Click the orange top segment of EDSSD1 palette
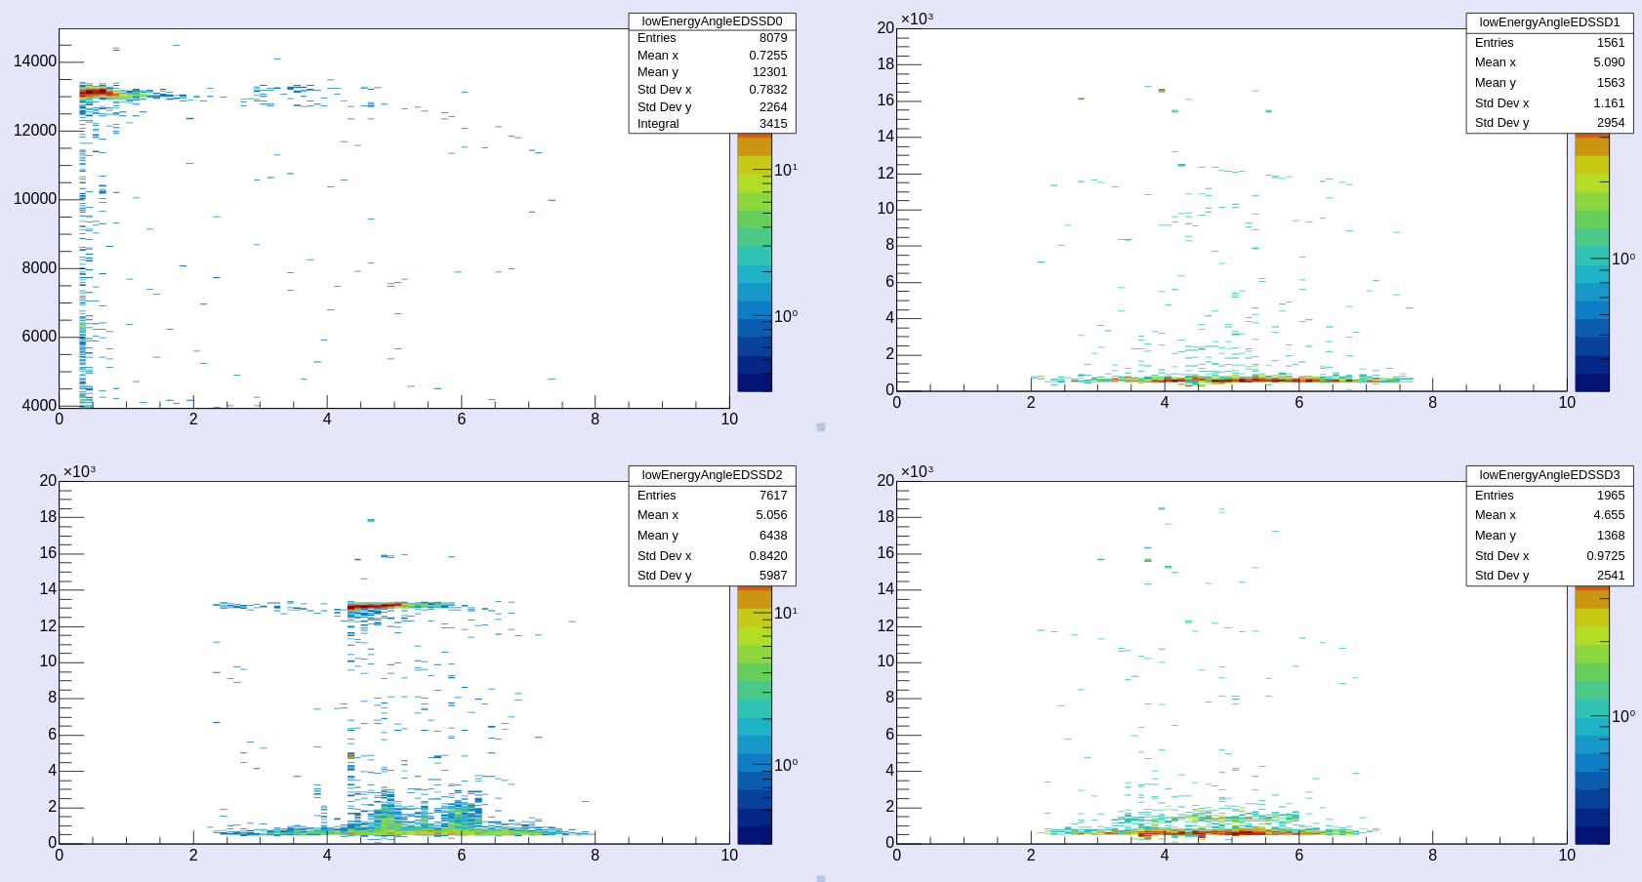 pyautogui.click(x=1591, y=145)
